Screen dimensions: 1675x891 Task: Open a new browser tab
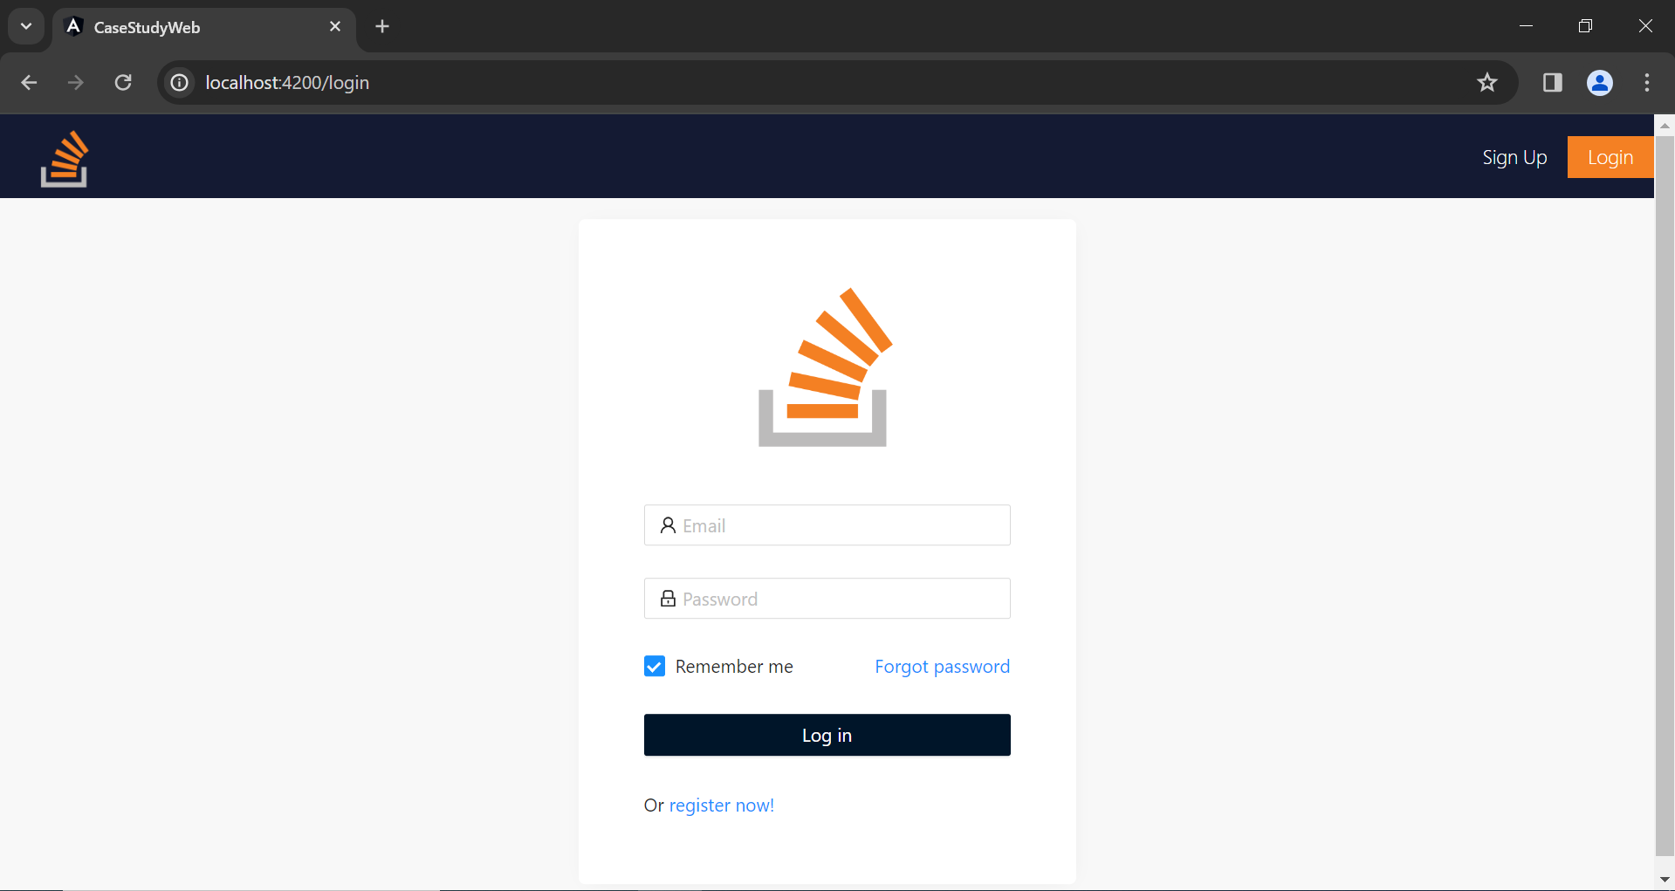click(382, 26)
